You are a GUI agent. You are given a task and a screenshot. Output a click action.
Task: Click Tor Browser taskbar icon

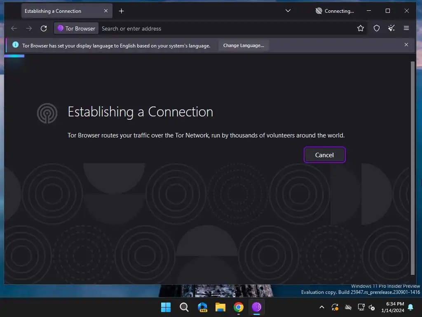pos(256,307)
